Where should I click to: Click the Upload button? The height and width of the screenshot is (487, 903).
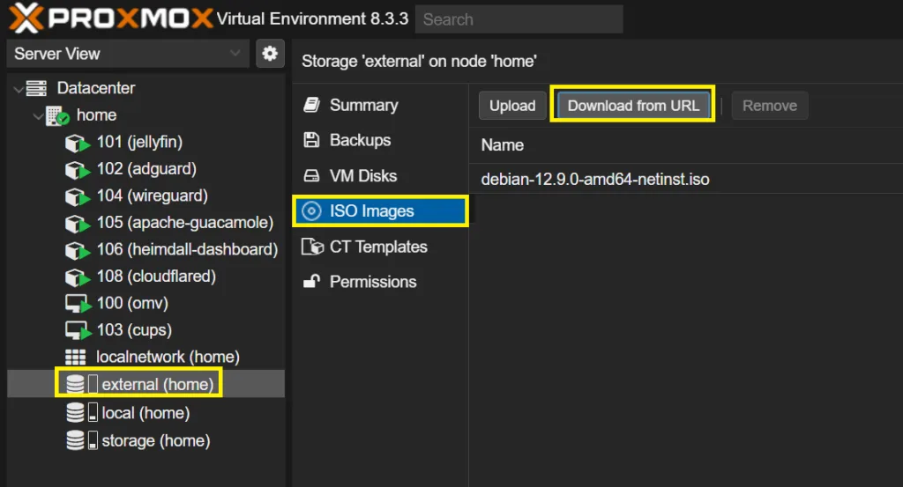(x=512, y=106)
